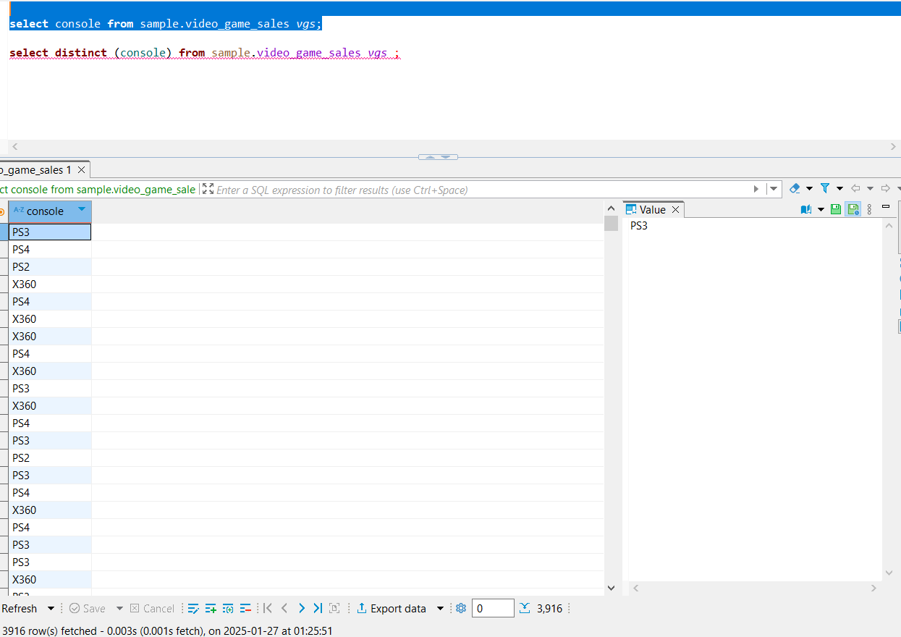
Task: Click the Export data button
Action: [x=392, y=609]
